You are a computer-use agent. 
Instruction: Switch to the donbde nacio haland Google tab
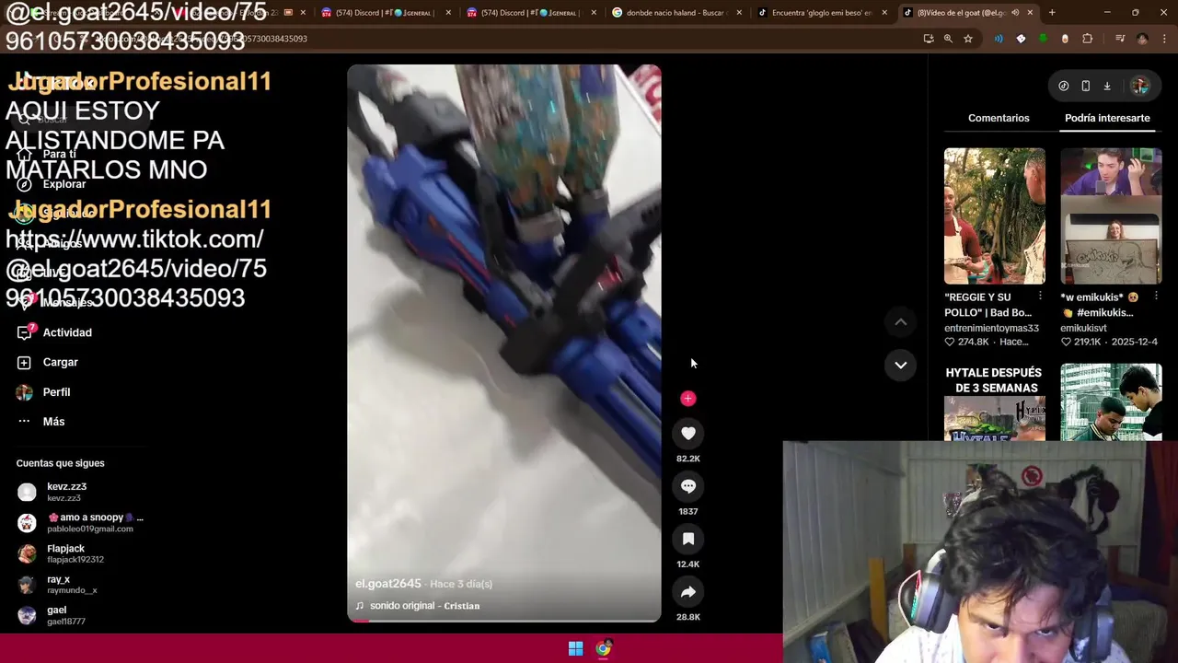pyautogui.click(x=676, y=13)
